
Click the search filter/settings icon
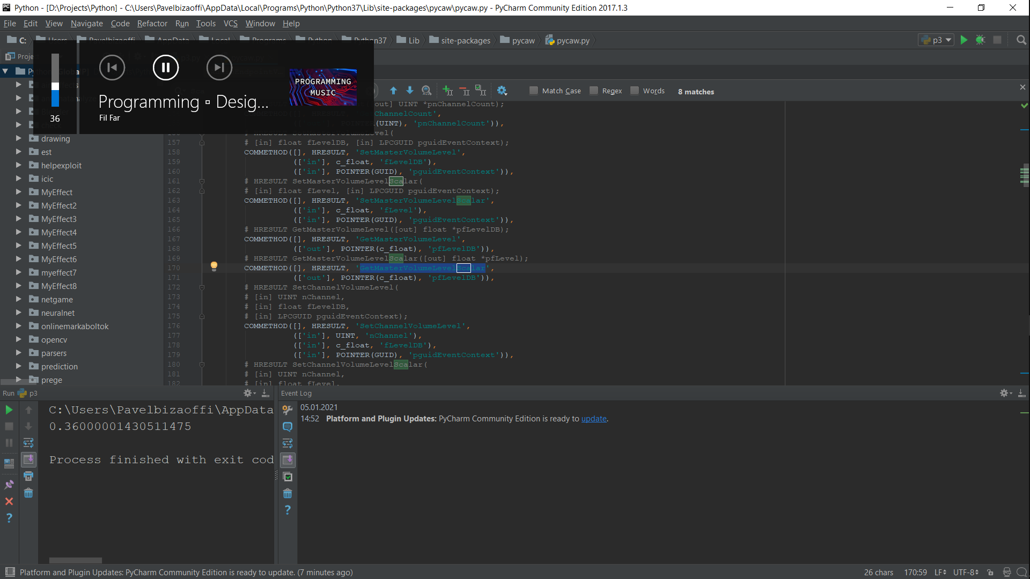point(503,91)
